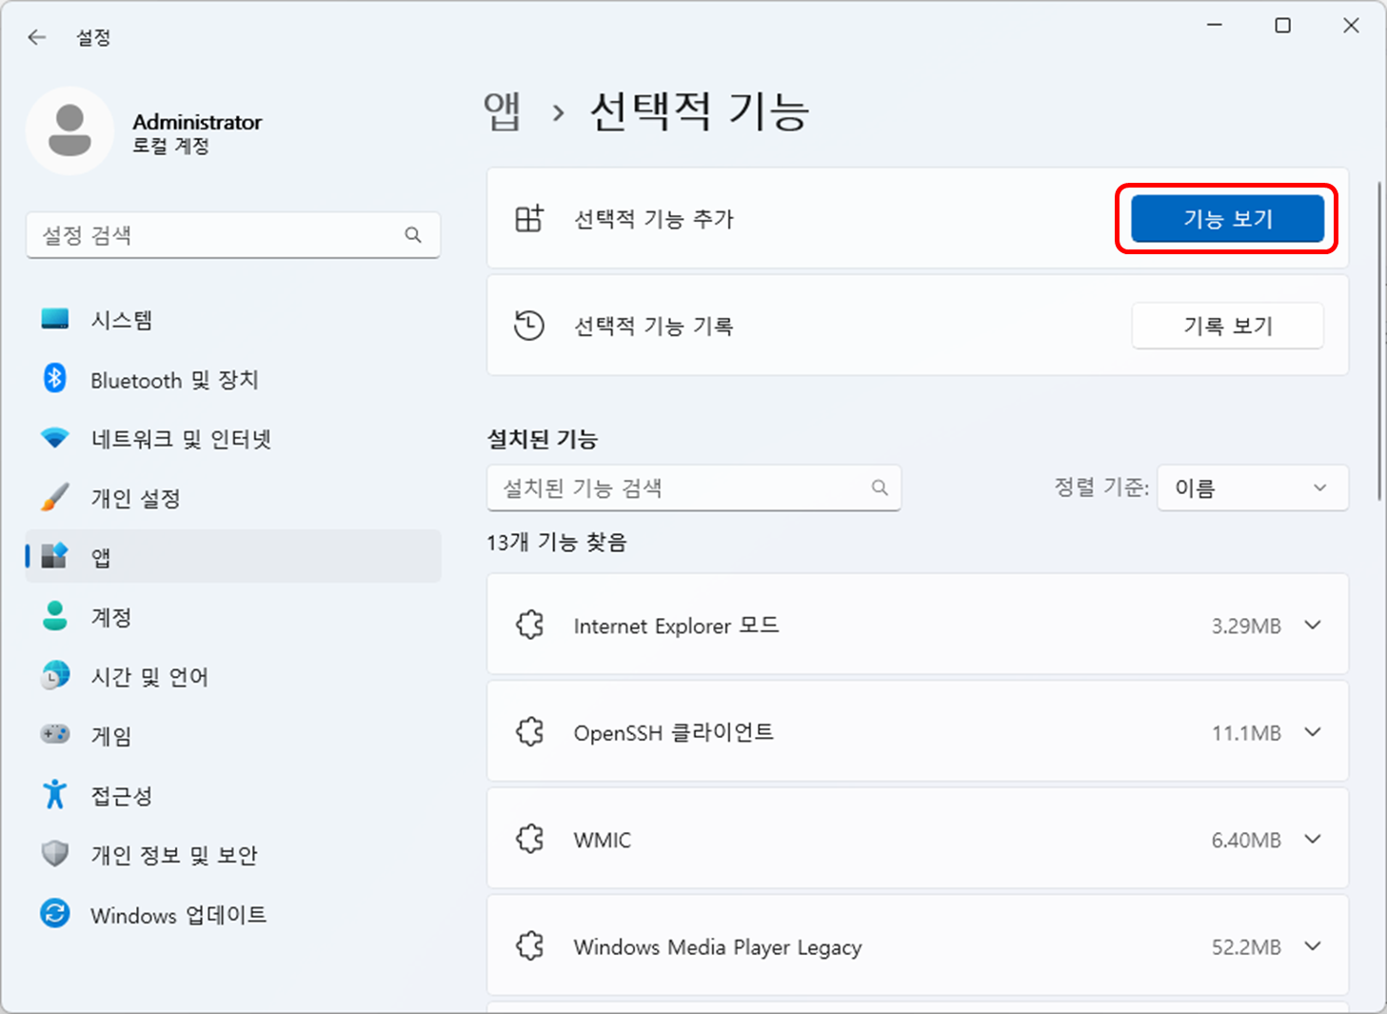Click the globe clock icon for 시간 및 언어
The height and width of the screenshot is (1014, 1387).
tap(55, 676)
